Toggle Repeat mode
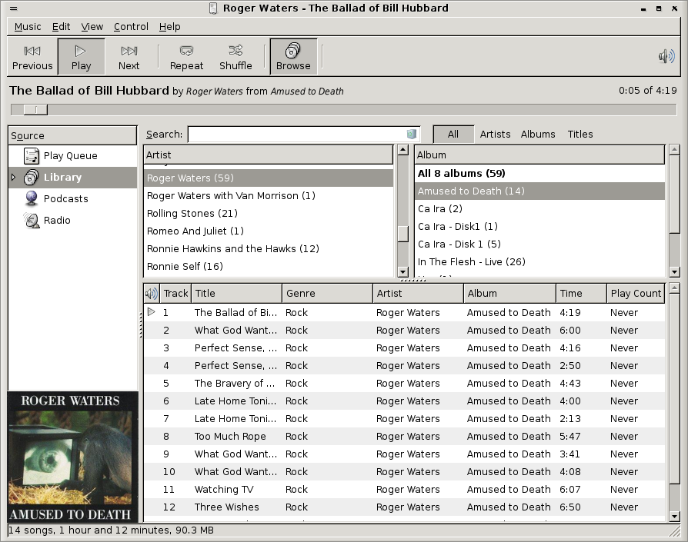 [186, 58]
